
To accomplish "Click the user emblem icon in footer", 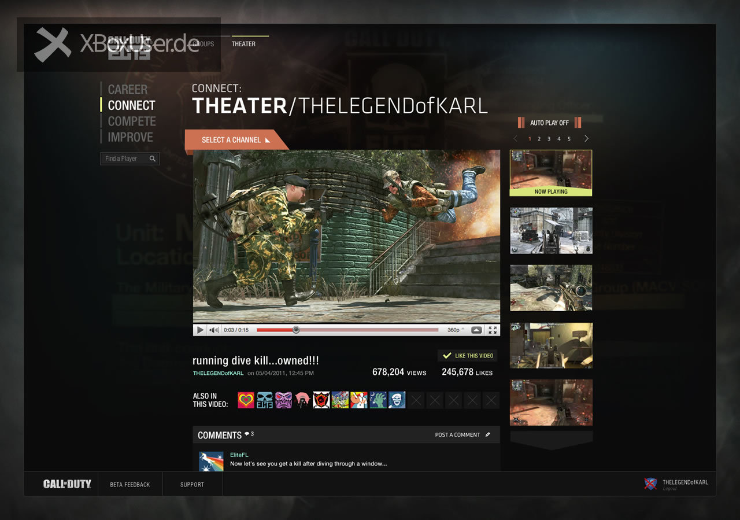I will [x=651, y=484].
